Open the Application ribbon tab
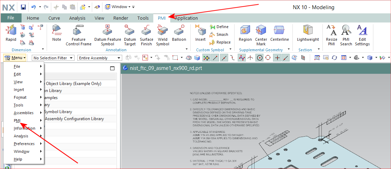The width and height of the screenshot is (391, 169). [186, 18]
